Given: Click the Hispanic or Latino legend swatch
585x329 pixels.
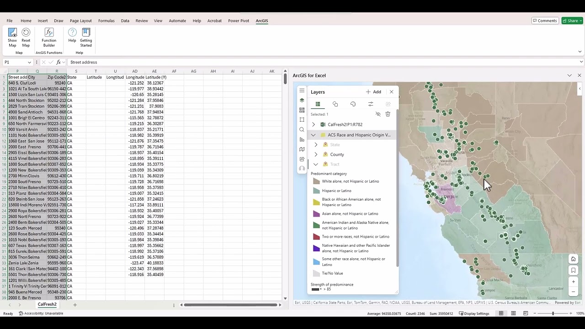Looking at the screenshot, I should pyautogui.click(x=316, y=191).
